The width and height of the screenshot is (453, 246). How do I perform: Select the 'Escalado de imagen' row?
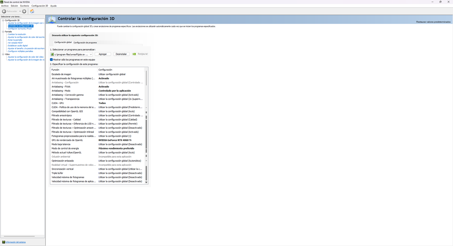coord(97,74)
